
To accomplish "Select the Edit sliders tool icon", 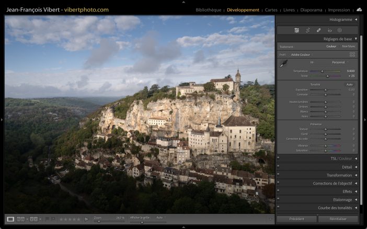I will [296, 30].
